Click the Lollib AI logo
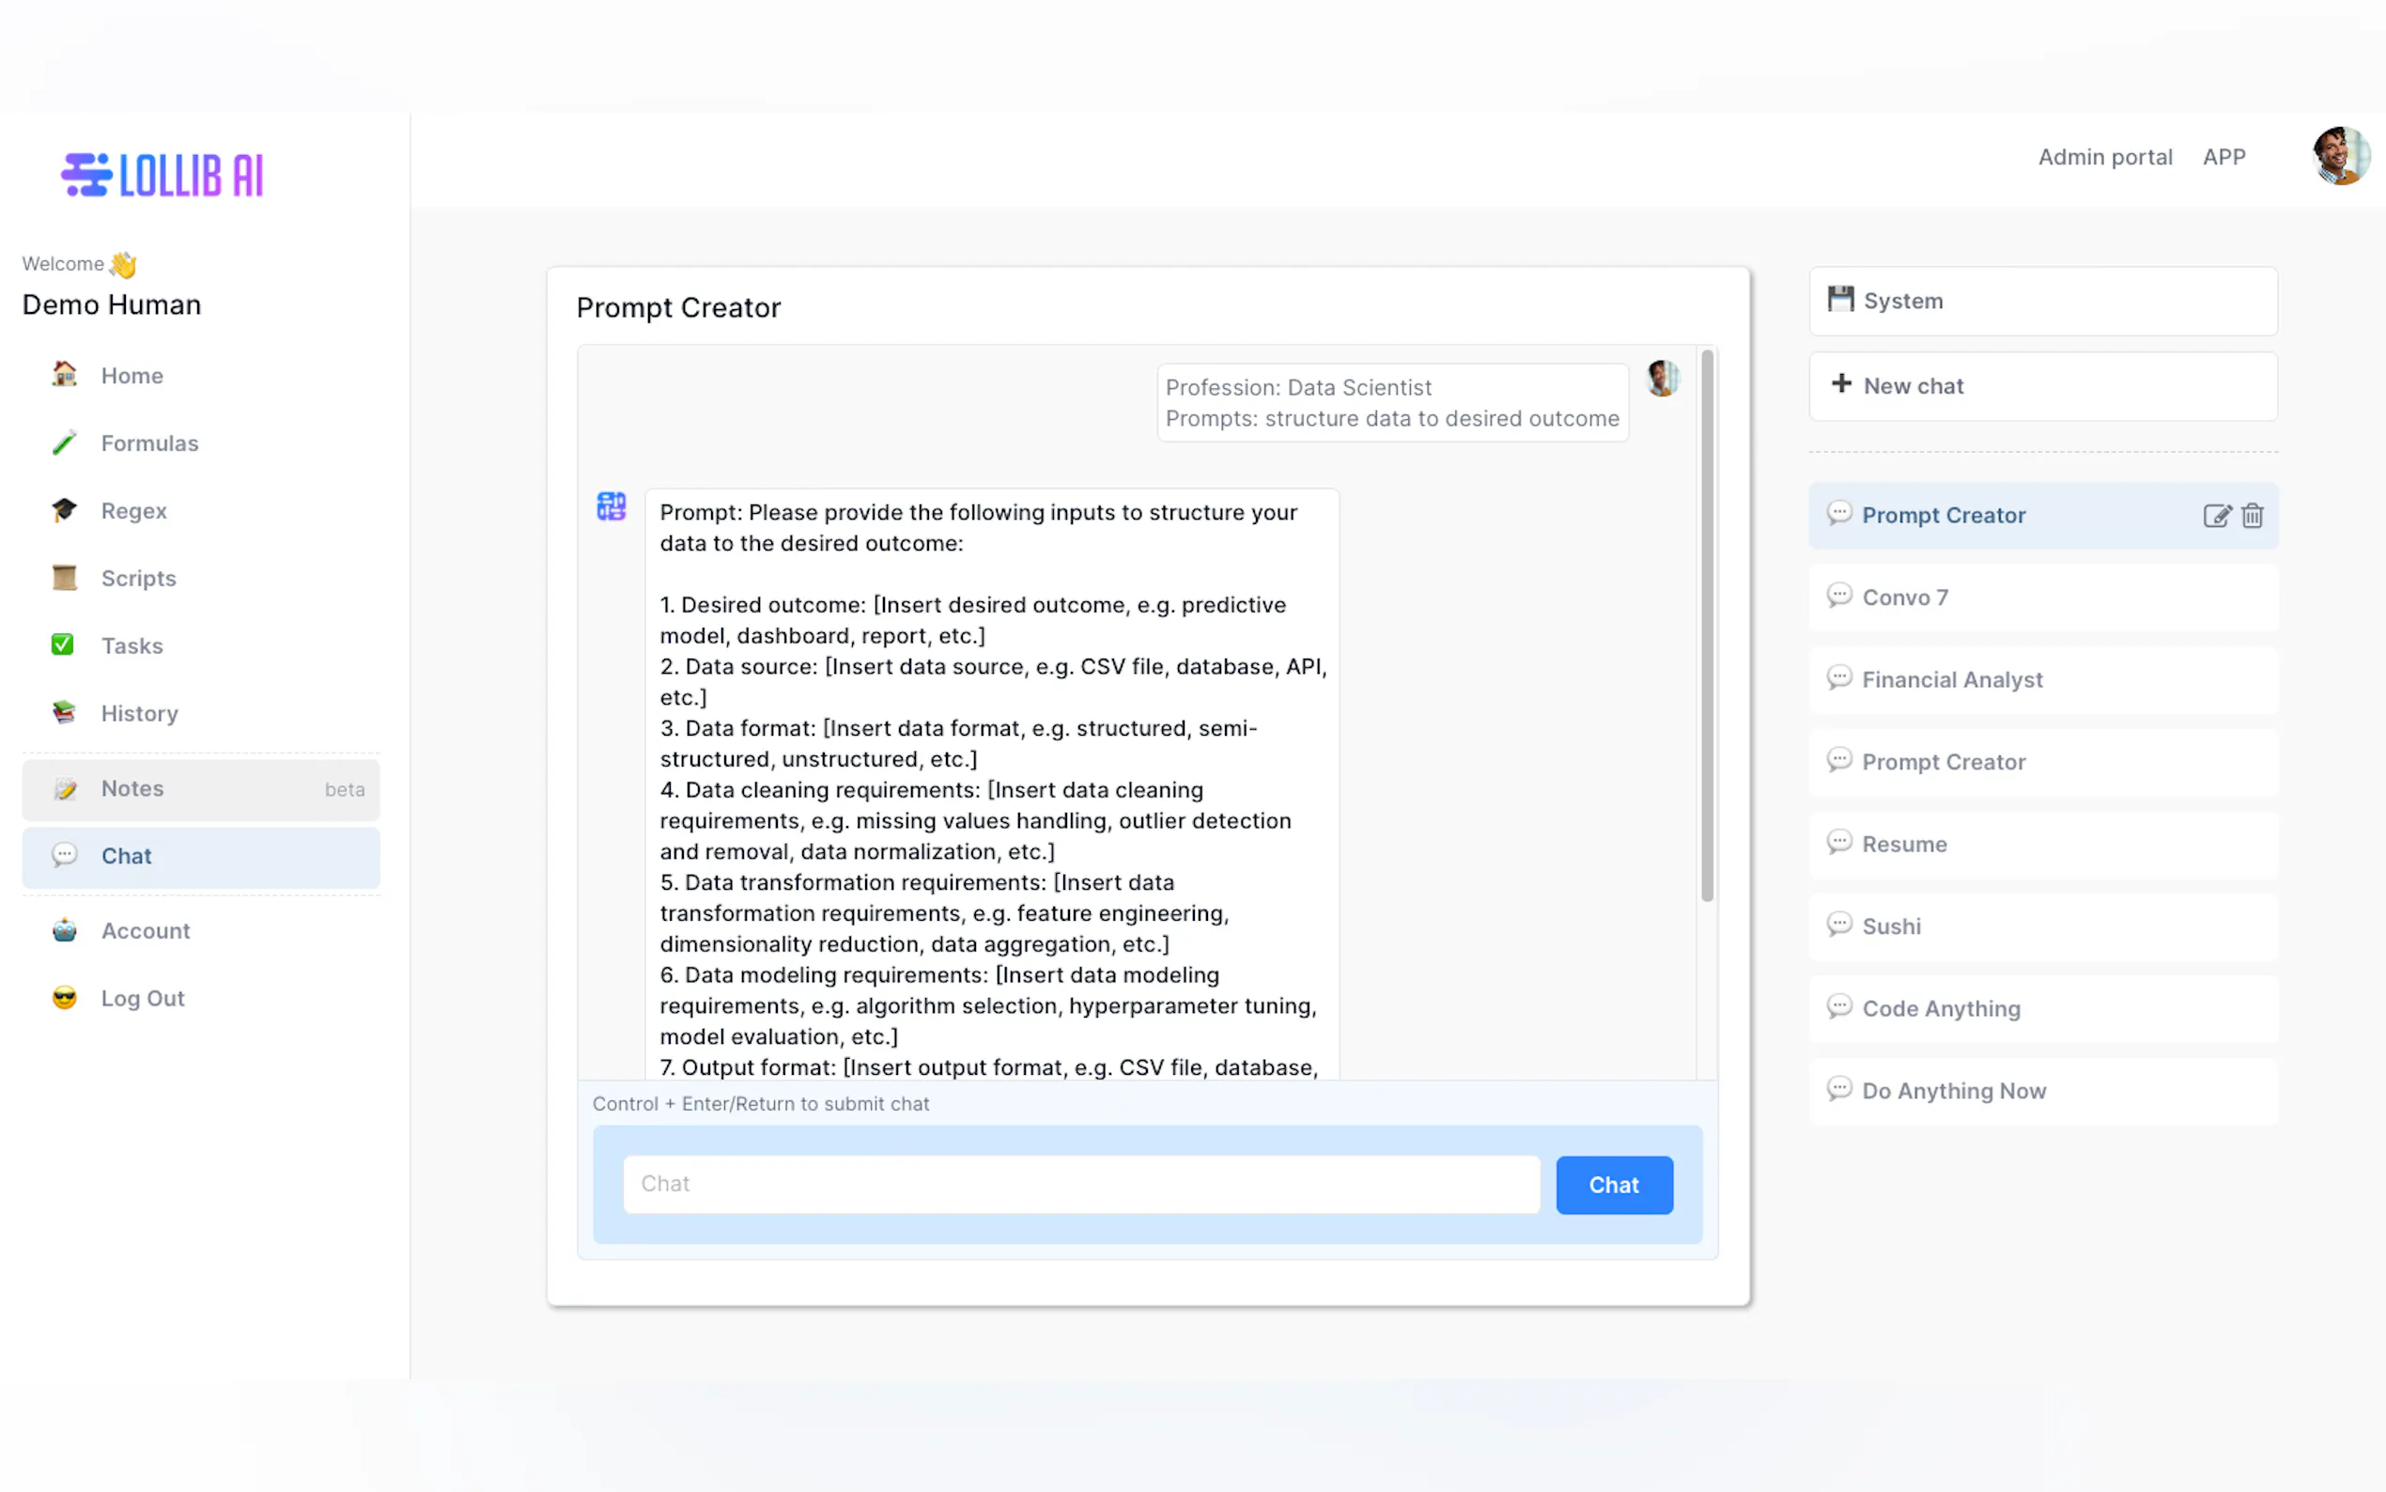This screenshot has height=1492, width=2386. click(x=163, y=175)
